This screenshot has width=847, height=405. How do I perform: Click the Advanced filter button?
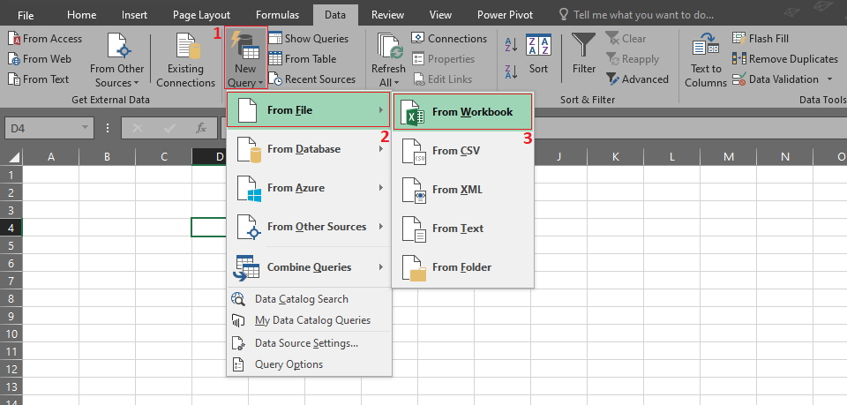pos(636,79)
